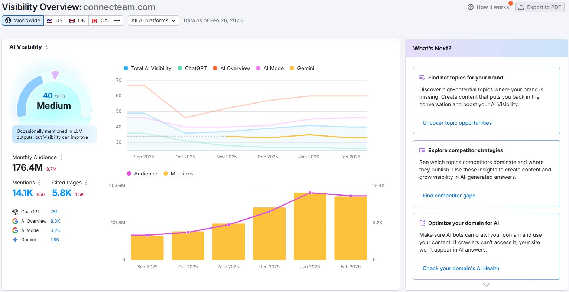Click Cited Pages value 5.8K
This screenshot has width=569, height=292.
tap(62, 193)
